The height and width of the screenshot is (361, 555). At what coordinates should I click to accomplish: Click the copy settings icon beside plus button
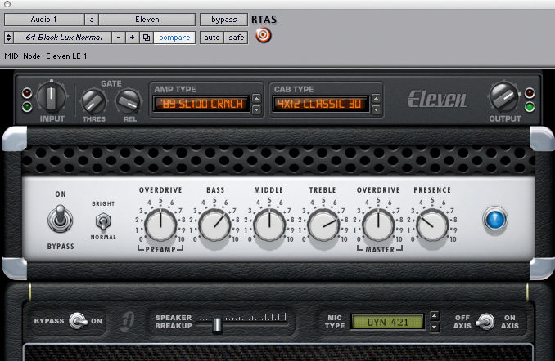click(x=147, y=38)
